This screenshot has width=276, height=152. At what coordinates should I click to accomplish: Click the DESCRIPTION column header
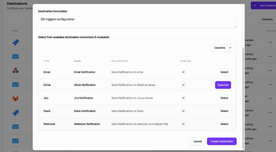(119, 61)
